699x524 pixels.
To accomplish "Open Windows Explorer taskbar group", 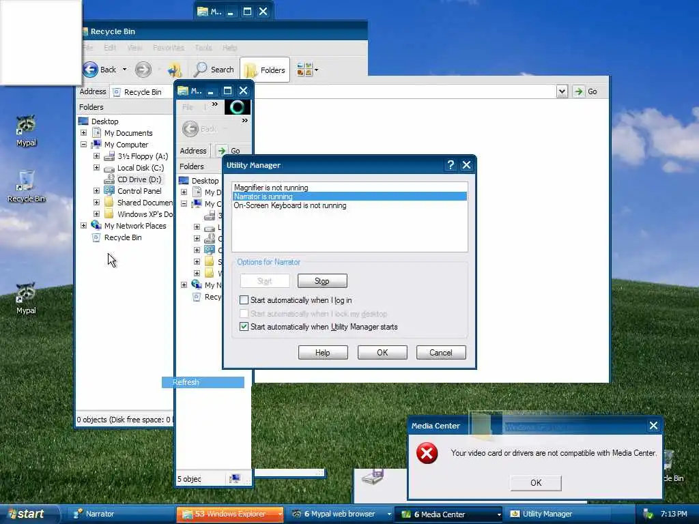I will [x=229, y=514].
